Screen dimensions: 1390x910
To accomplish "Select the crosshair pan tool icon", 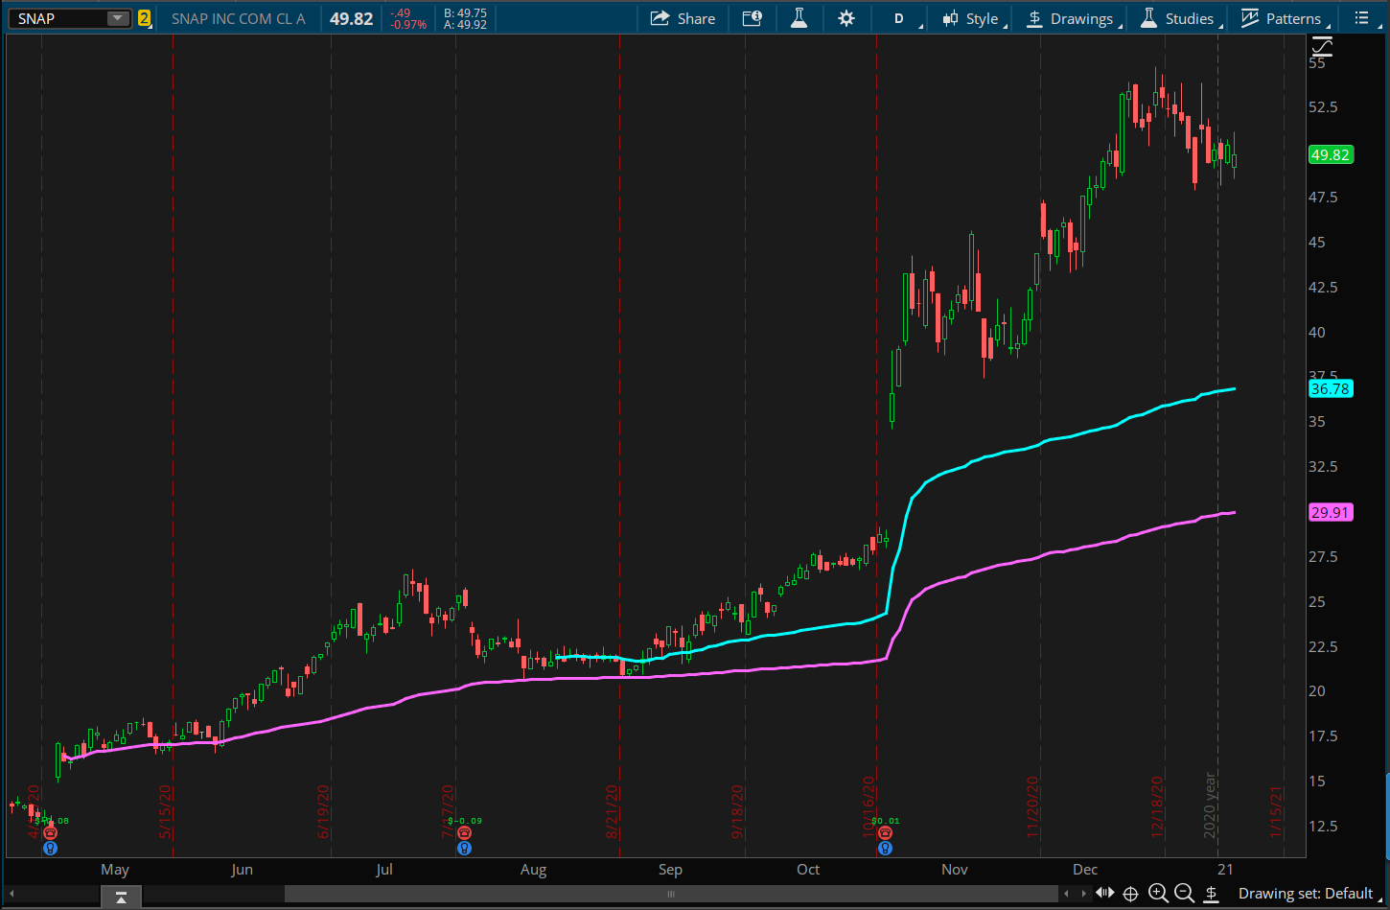I will [1130, 894].
